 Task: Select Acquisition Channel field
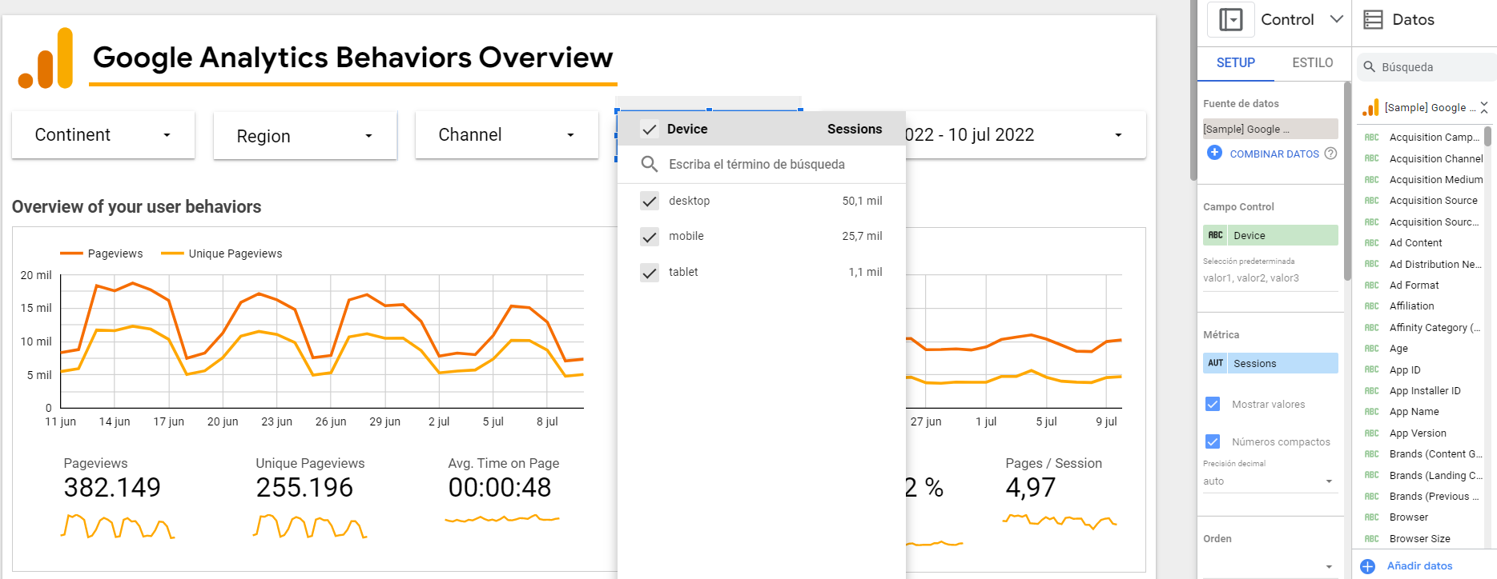tap(1436, 158)
